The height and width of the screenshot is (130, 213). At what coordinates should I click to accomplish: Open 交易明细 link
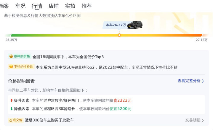coord(193,120)
